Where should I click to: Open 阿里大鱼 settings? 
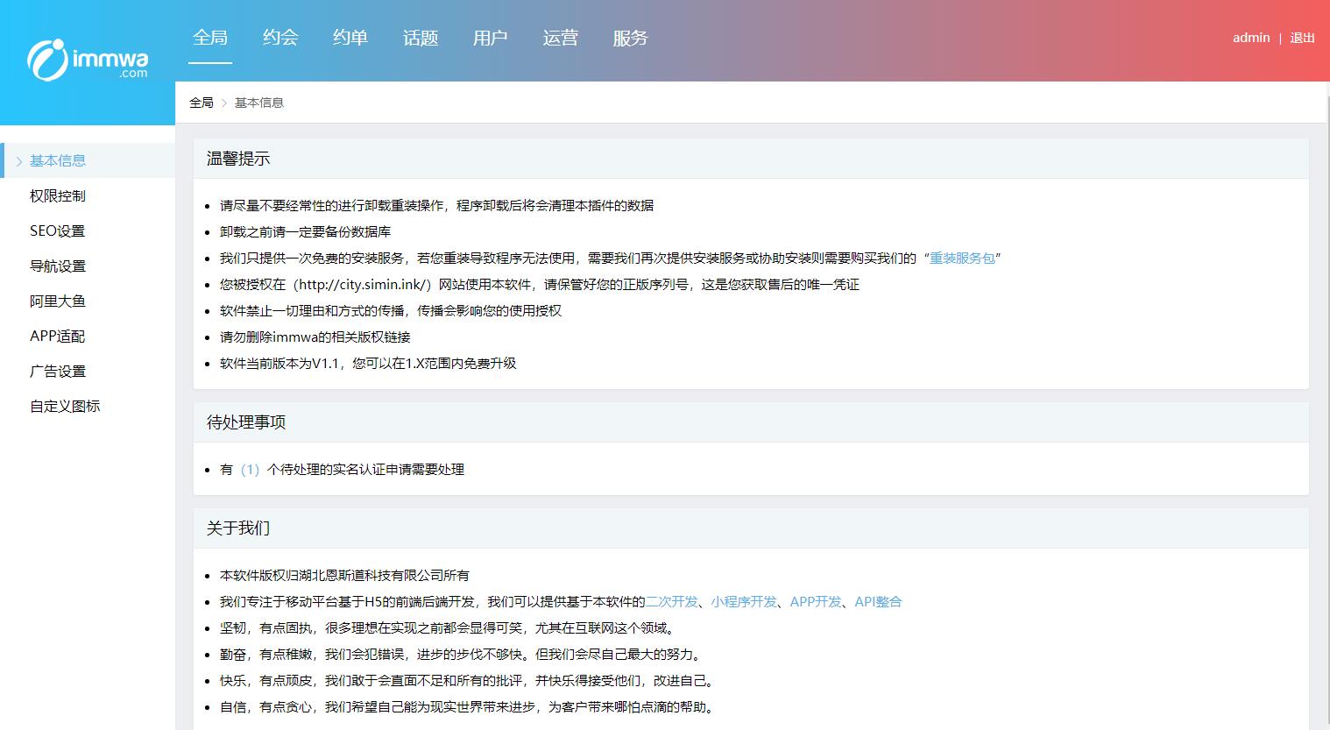click(x=58, y=301)
